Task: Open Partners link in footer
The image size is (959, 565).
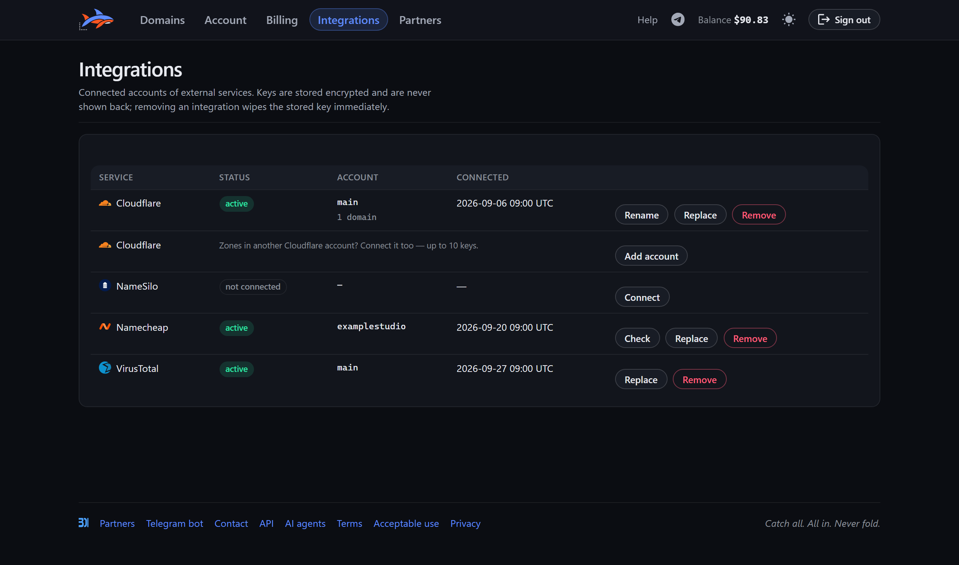Action: 117,523
